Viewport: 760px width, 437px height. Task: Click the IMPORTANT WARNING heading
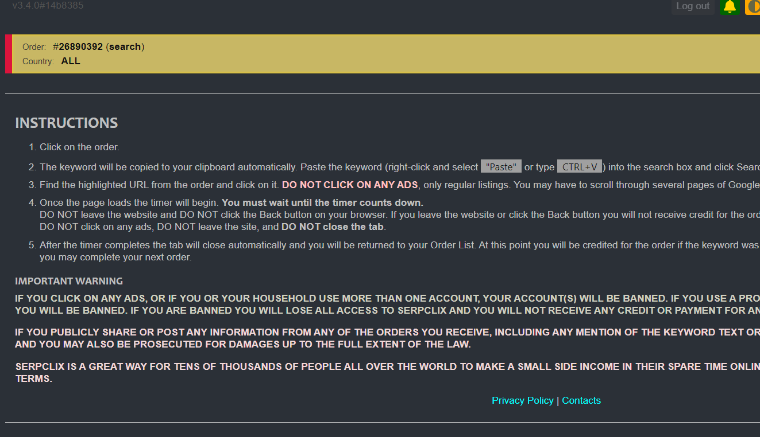pyautogui.click(x=69, y=281)
